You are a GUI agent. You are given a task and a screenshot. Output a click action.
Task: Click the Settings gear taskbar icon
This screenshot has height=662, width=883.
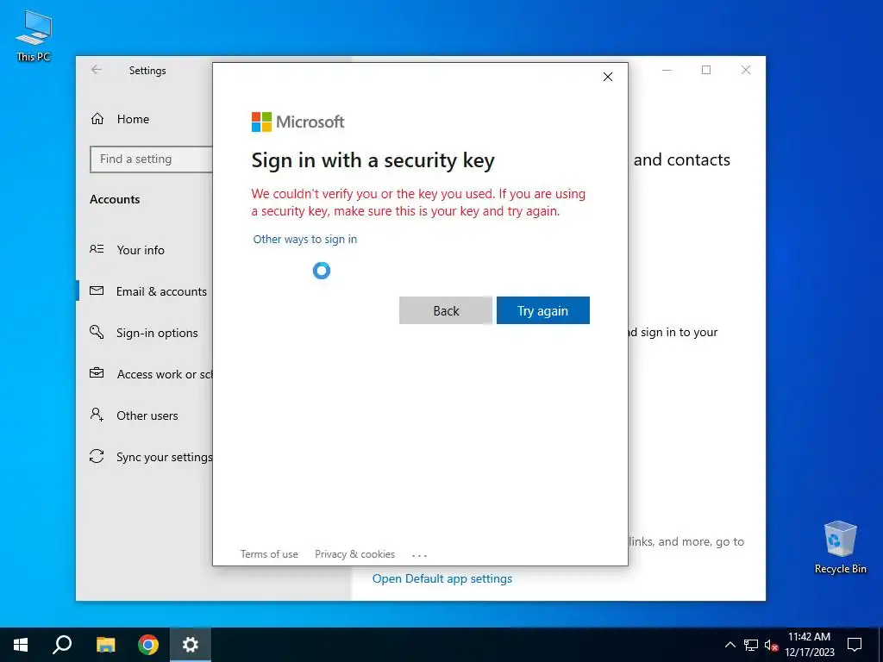[191, 645]
